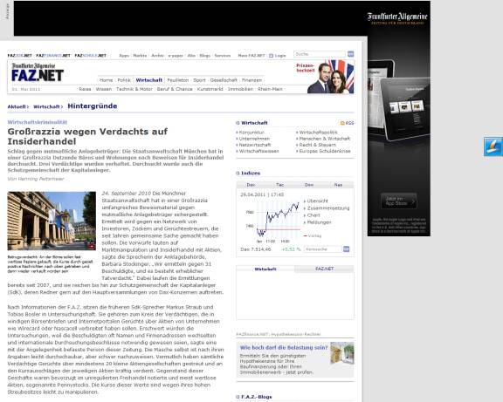Open the Wissen section
503x402 pixels.
(104, 89)
